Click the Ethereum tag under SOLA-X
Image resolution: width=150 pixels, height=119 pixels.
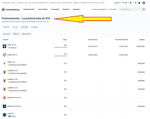click(12, 48)
